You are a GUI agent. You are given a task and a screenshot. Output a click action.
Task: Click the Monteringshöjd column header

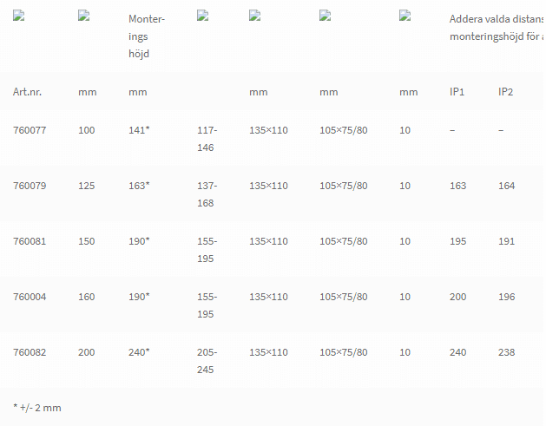click(x=146, y=36)
